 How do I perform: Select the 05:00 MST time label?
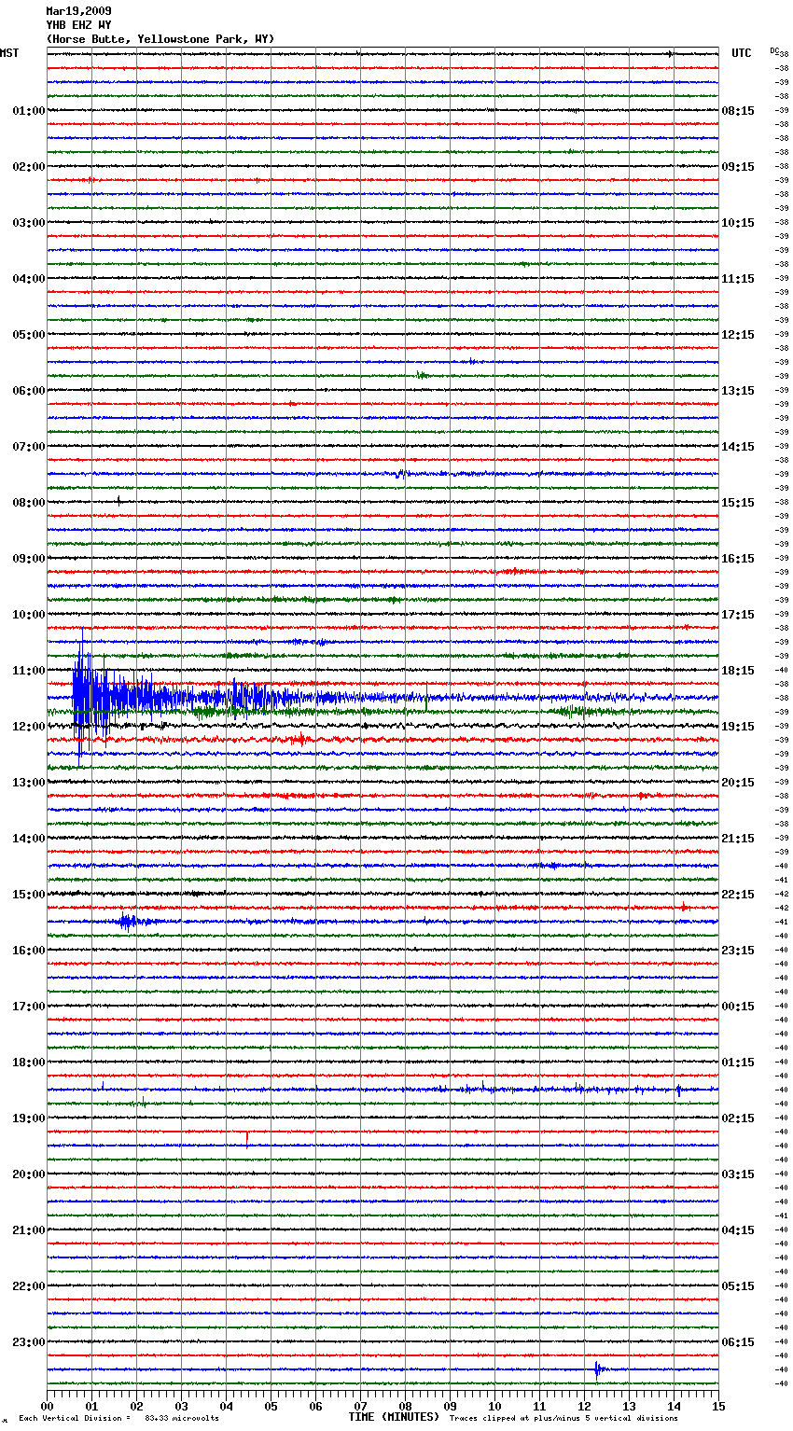(28, 335)
